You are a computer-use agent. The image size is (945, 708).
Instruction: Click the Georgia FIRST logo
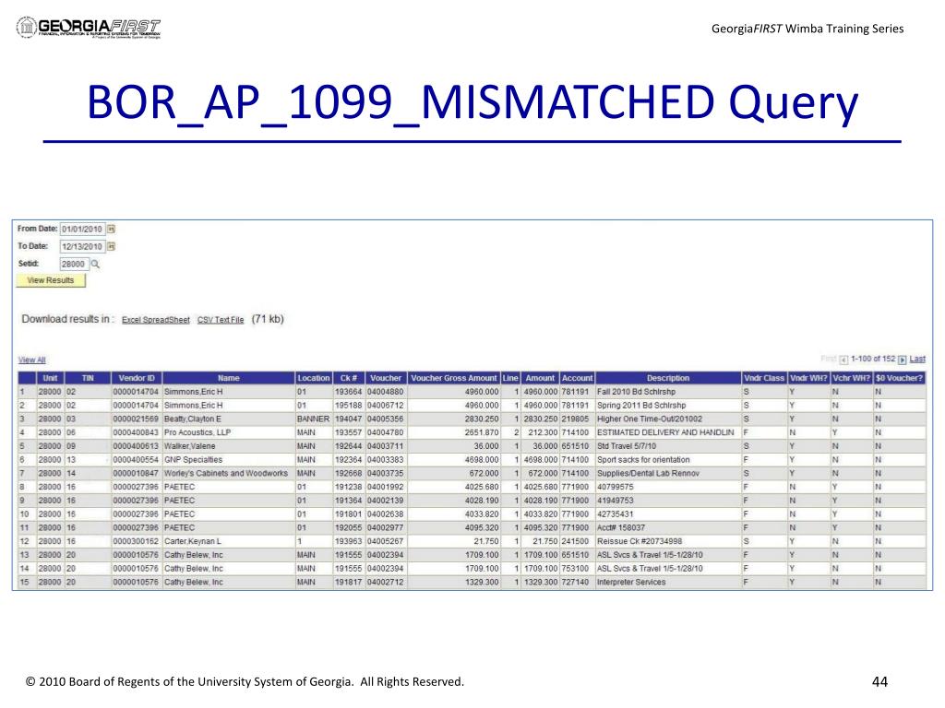pos(89,28)
